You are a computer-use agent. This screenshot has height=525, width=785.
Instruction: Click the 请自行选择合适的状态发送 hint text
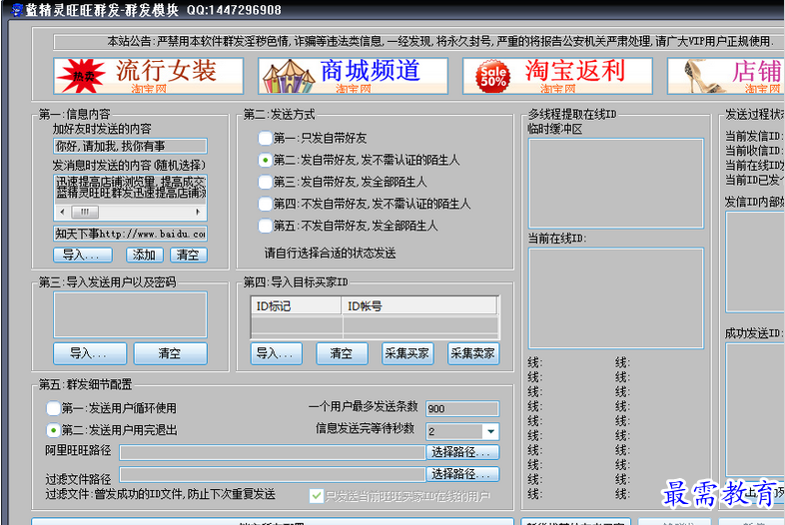330,254
